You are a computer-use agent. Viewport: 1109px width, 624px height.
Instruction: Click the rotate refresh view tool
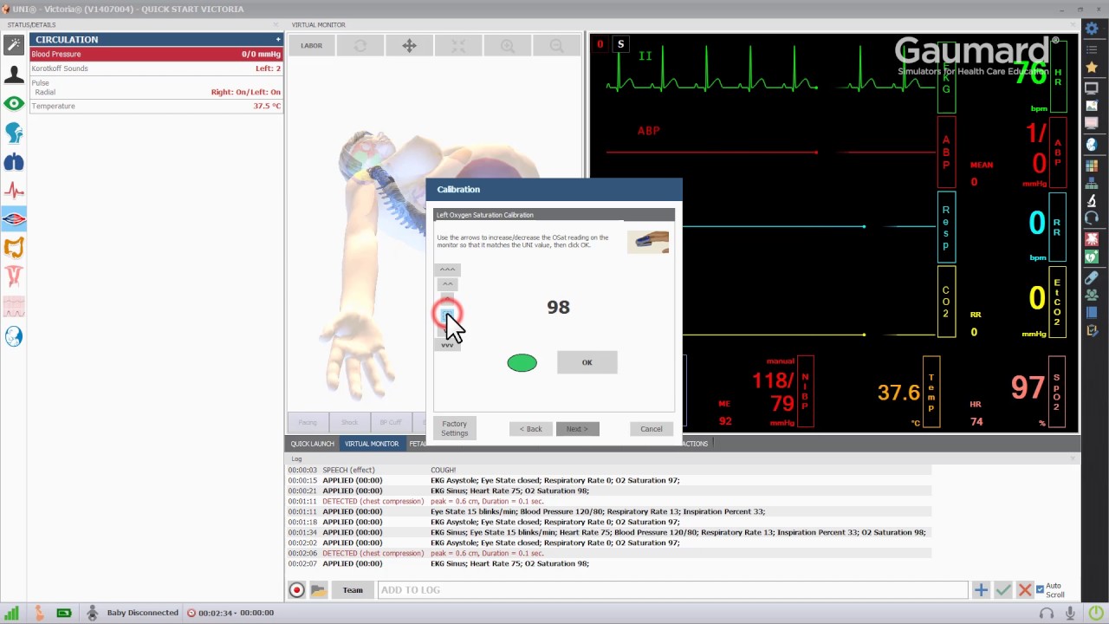(x=360, y=46)
